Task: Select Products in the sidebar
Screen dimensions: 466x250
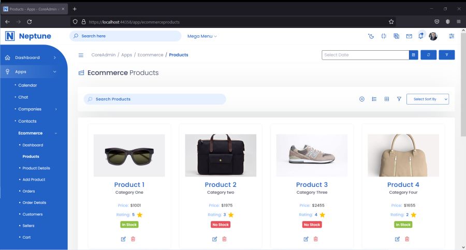Action: coord(31,157)
